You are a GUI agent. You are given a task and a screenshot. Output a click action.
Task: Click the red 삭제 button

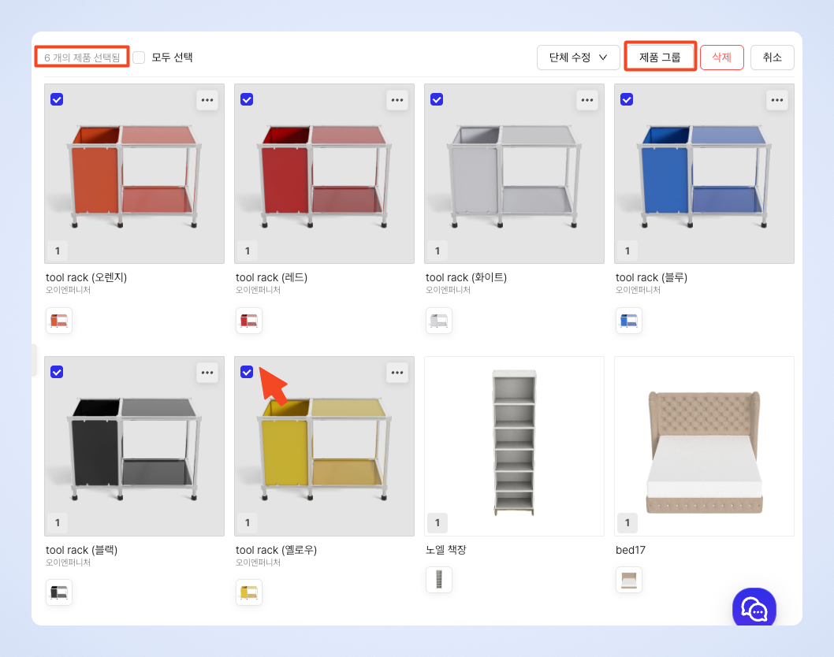click(722, 58)
